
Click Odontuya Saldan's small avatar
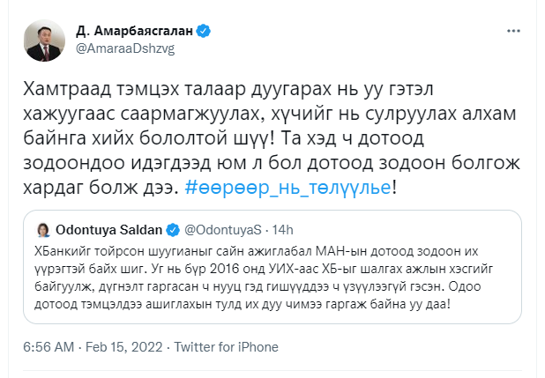point(41,232)
